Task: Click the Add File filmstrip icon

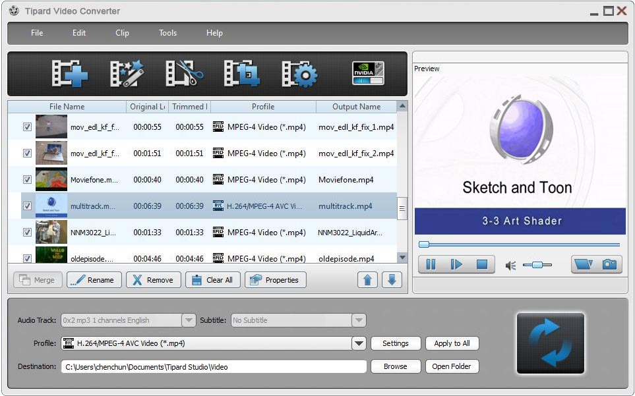Action: click(x=70, y=74)
